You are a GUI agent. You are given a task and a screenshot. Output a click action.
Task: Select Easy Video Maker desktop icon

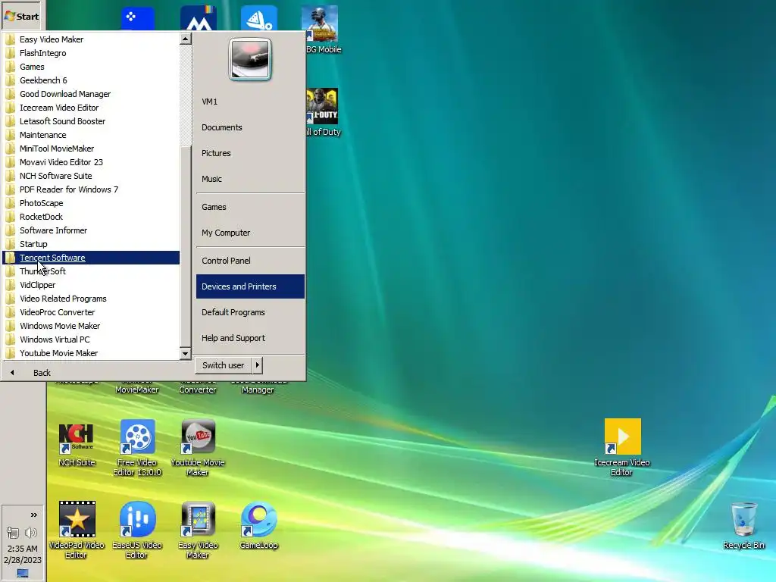198,530
